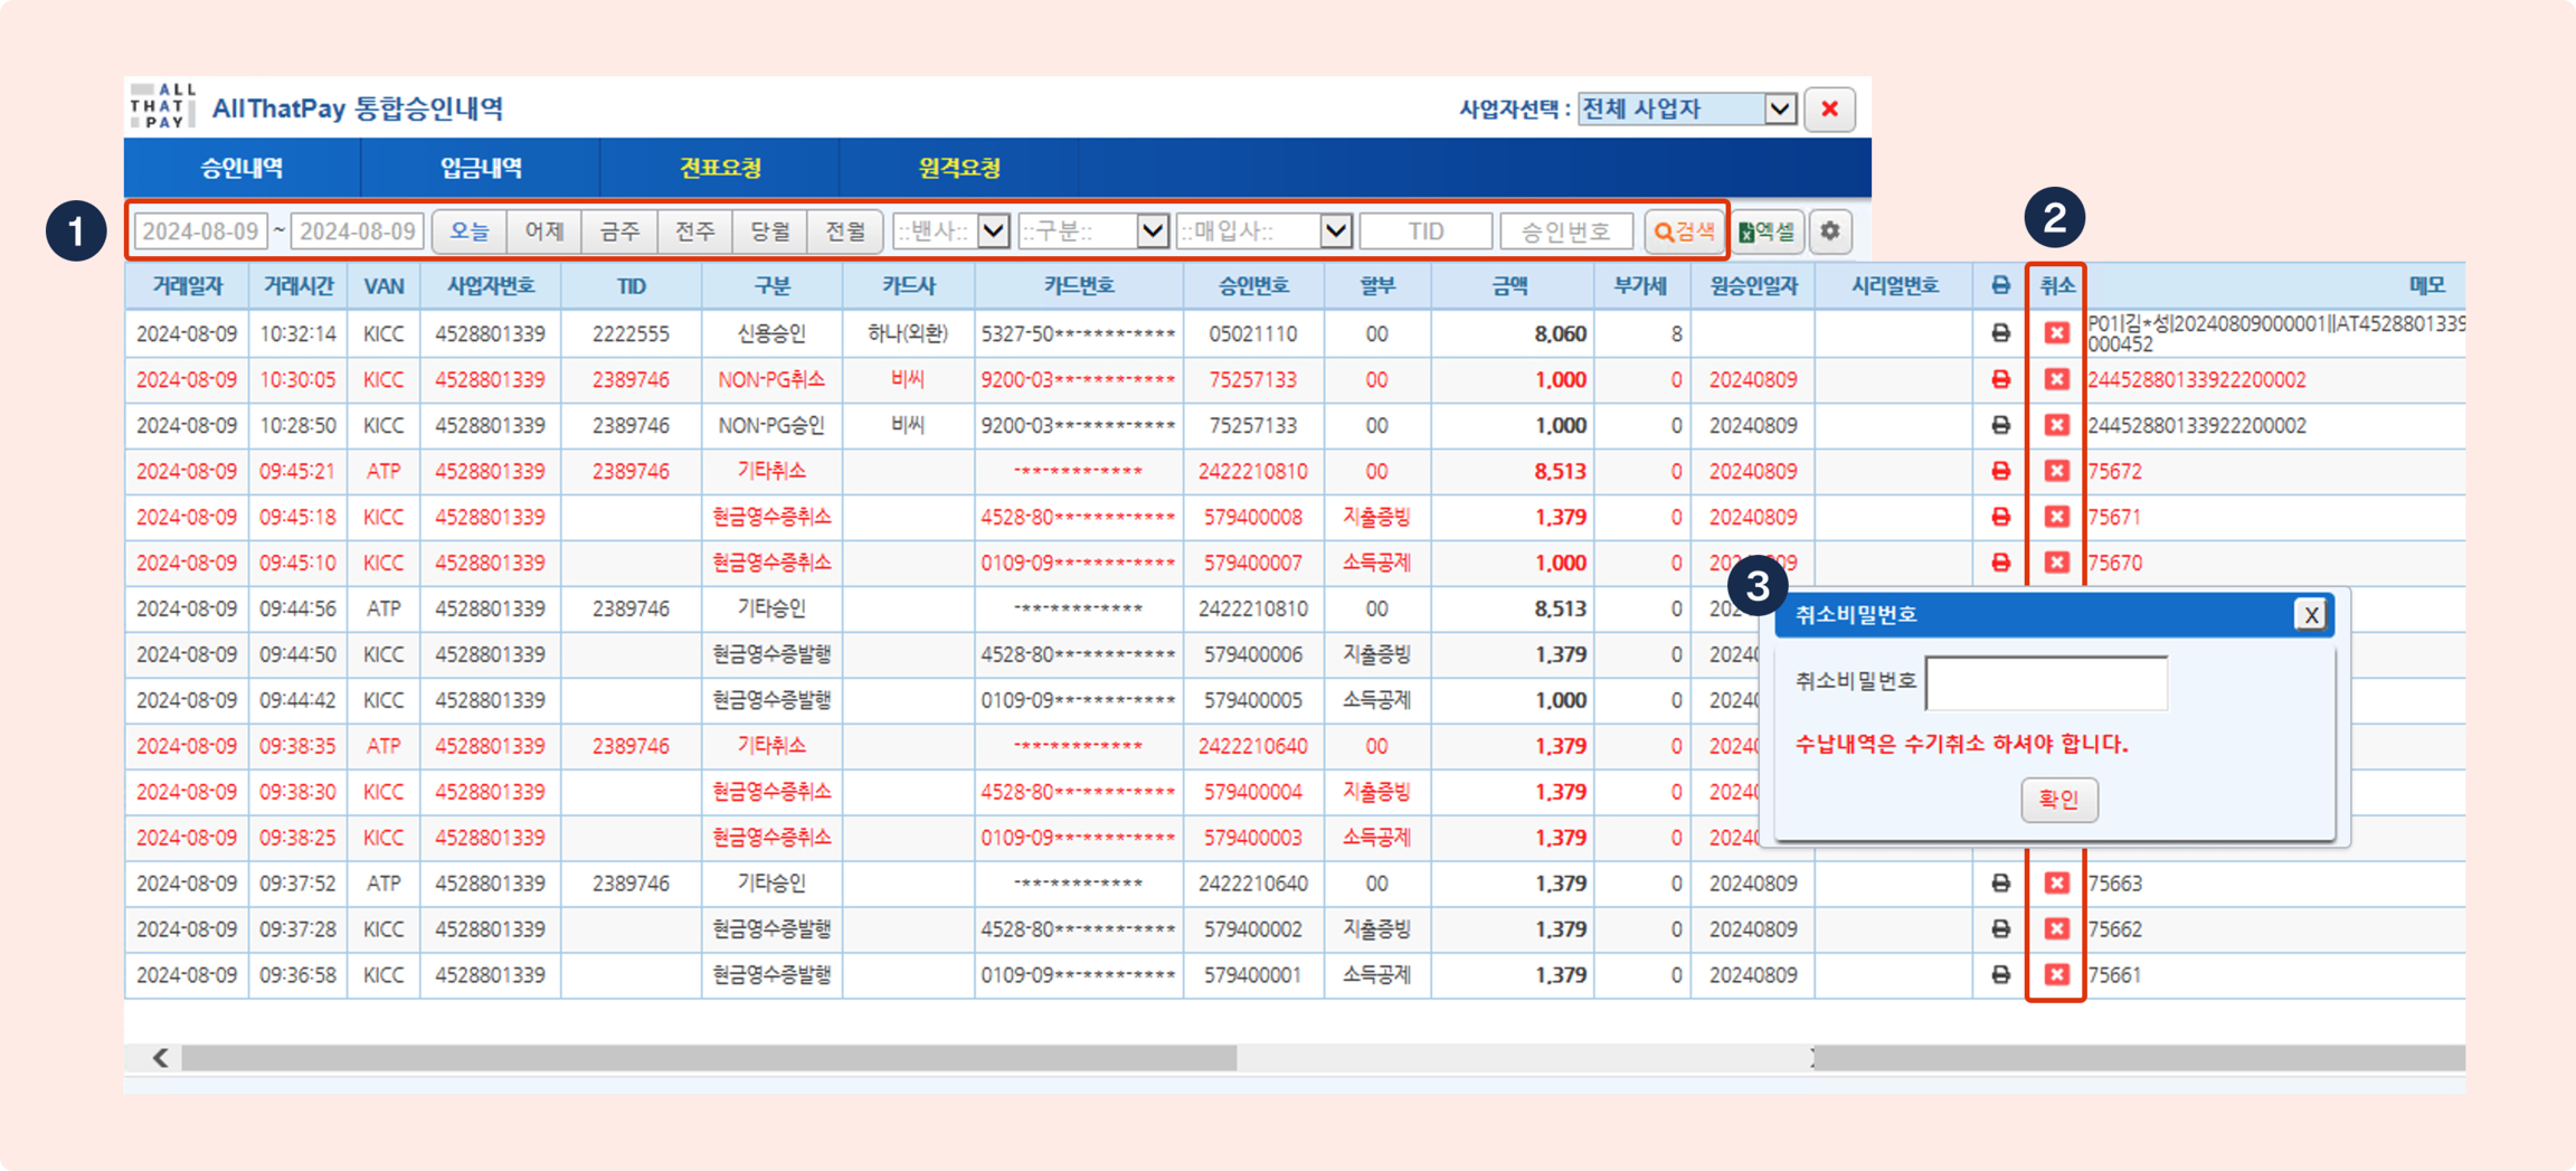Click printer icon in the table header

pos(2000,286)
